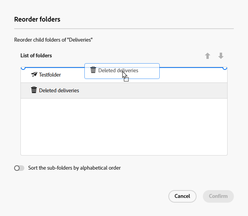Screen dimensions: 248x216
Task: Click the "List of folders" heading
Action: pyautogui.click(x=36, y=56)
